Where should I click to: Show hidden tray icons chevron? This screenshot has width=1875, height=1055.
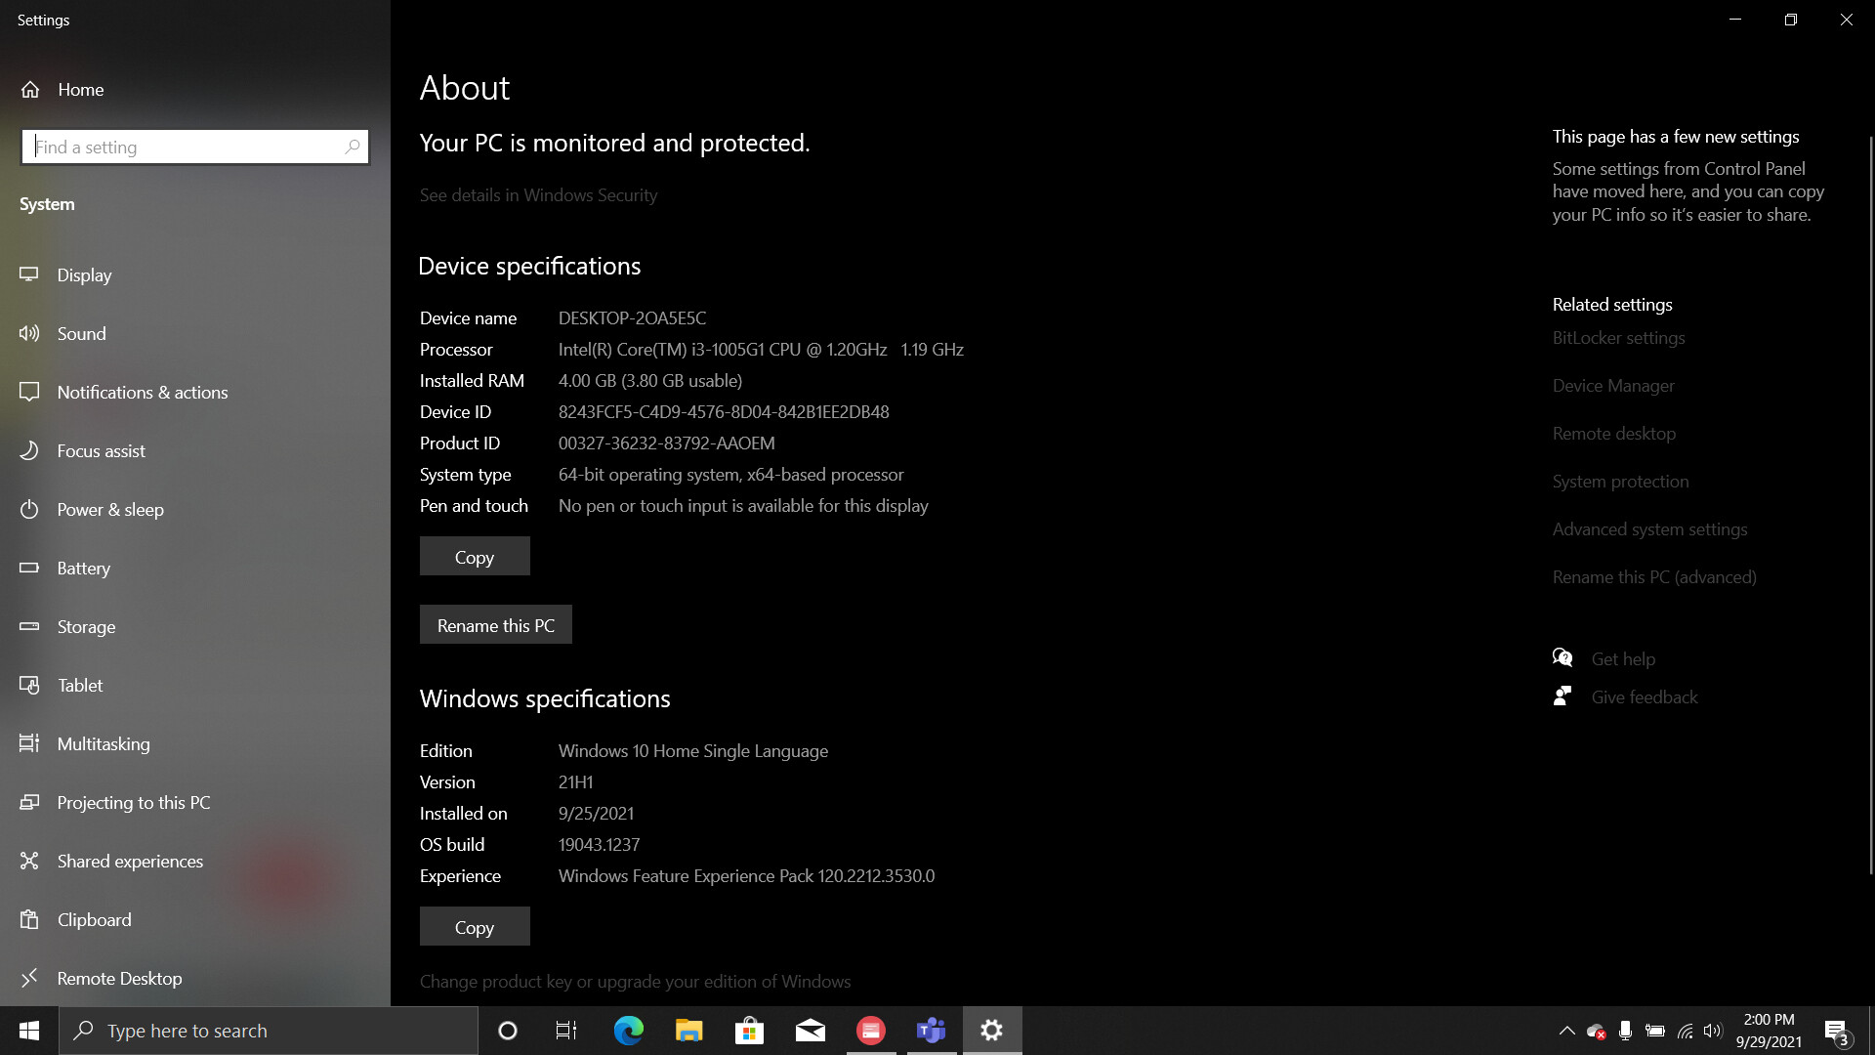(x=1566, y=1031)
